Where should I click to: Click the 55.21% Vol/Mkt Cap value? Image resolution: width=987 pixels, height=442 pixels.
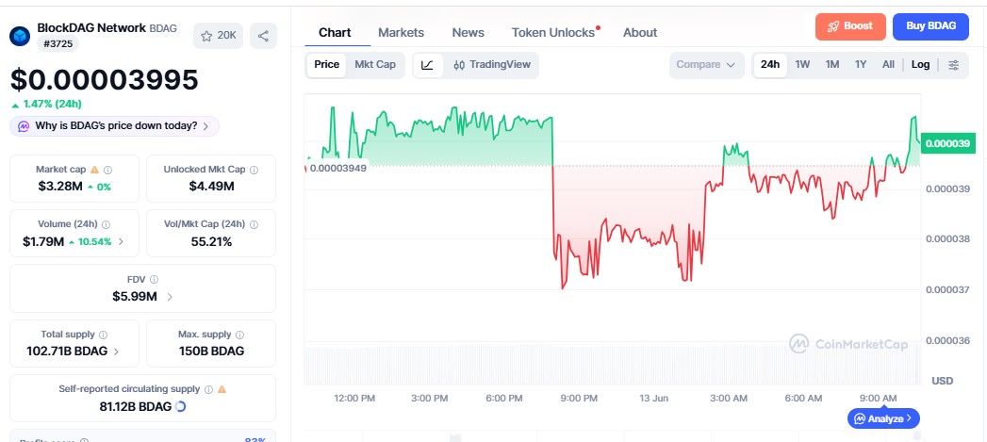point(211,242)
